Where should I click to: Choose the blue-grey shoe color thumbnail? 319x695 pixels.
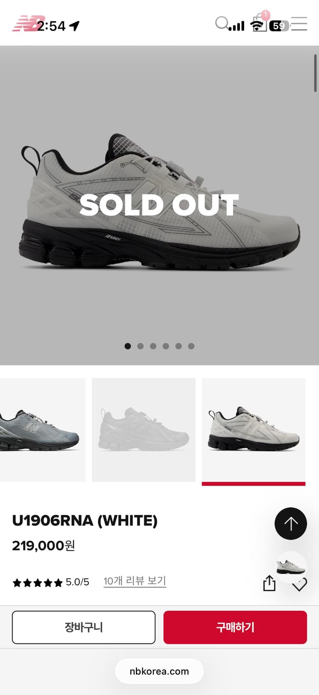[43, 430]
